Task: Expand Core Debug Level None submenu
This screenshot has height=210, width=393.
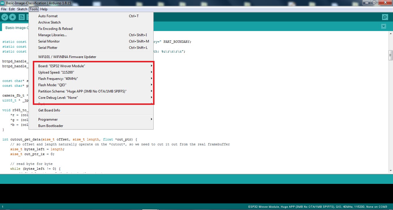Action: click(91, 98)
